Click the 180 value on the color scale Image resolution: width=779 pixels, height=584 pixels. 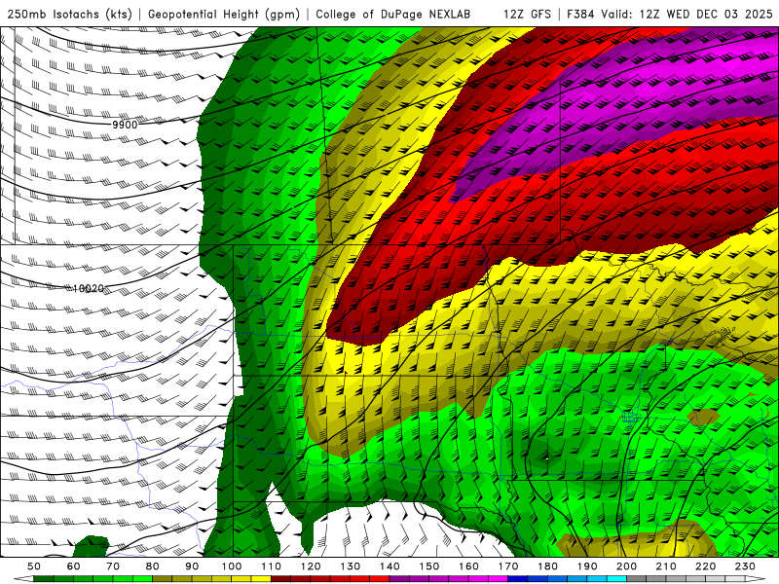(547, 566)
